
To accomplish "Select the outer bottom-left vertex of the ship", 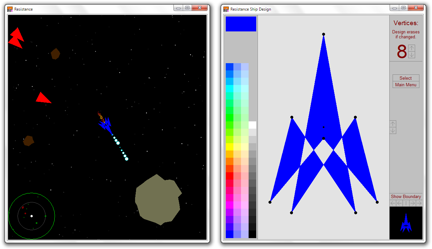I will point(270,202).
